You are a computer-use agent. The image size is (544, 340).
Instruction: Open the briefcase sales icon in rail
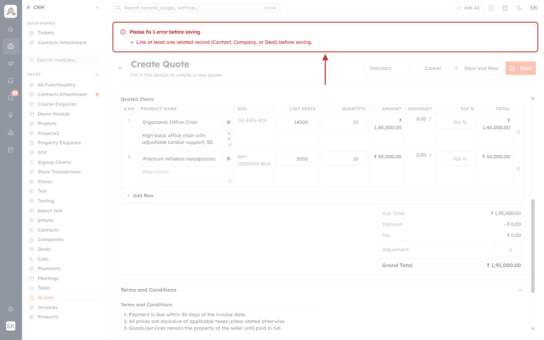11,46
